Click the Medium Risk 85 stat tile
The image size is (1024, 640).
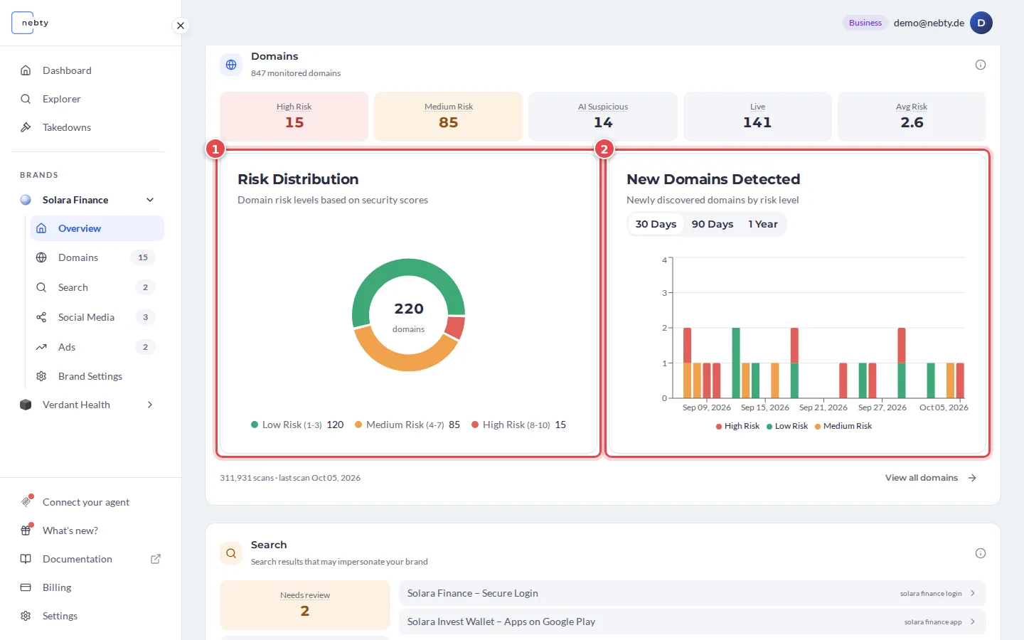449,116
